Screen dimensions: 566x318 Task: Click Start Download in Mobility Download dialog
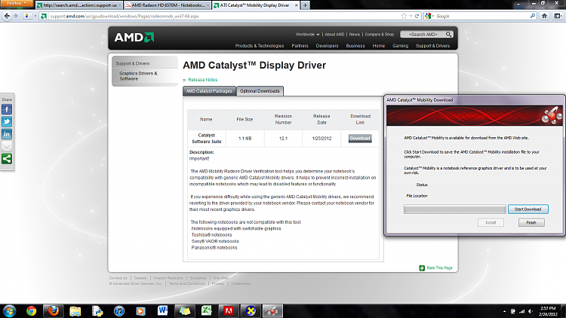coord(528,209)
